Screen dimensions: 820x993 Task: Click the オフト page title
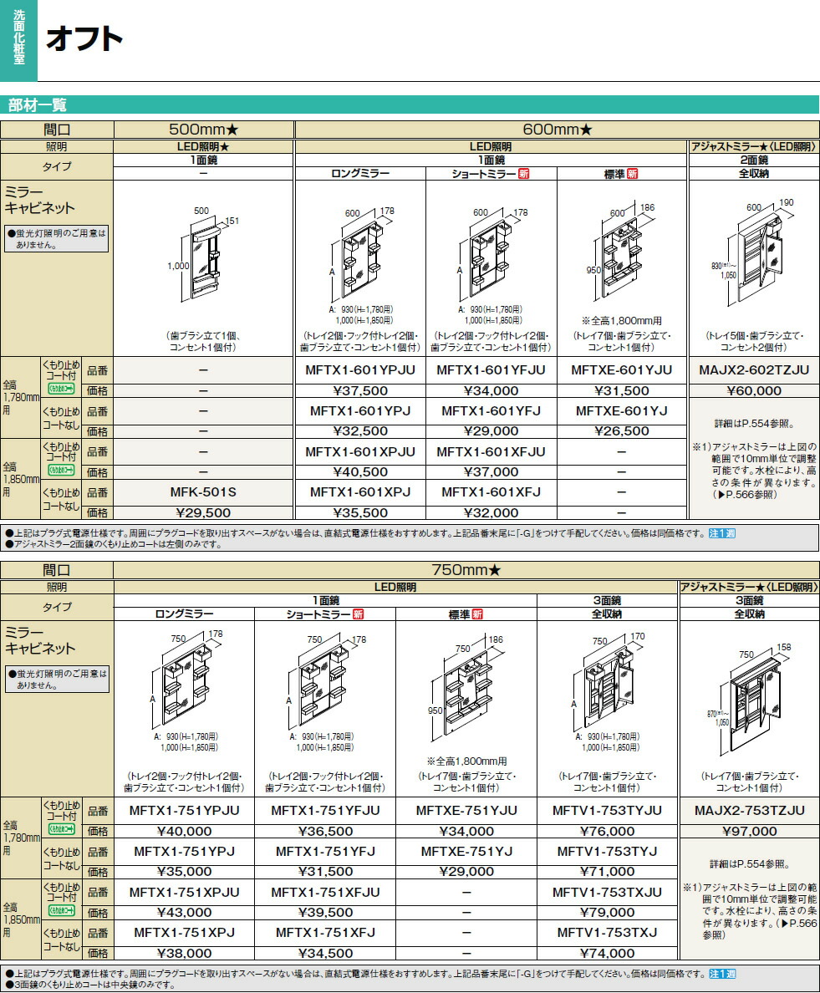[x=84, y=38]
